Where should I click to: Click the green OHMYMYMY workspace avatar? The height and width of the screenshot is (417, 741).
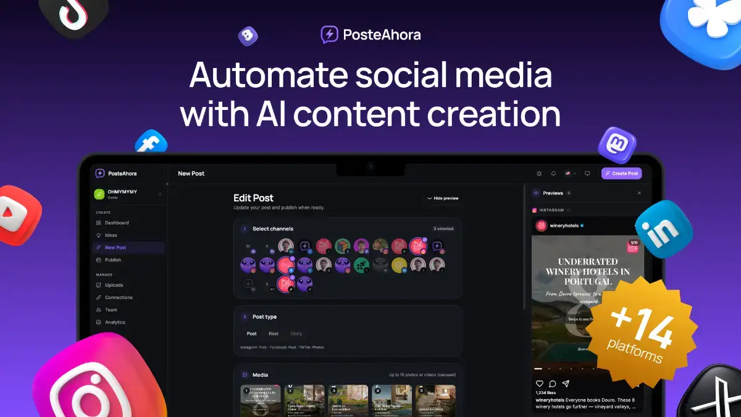[x=99, y=194]
